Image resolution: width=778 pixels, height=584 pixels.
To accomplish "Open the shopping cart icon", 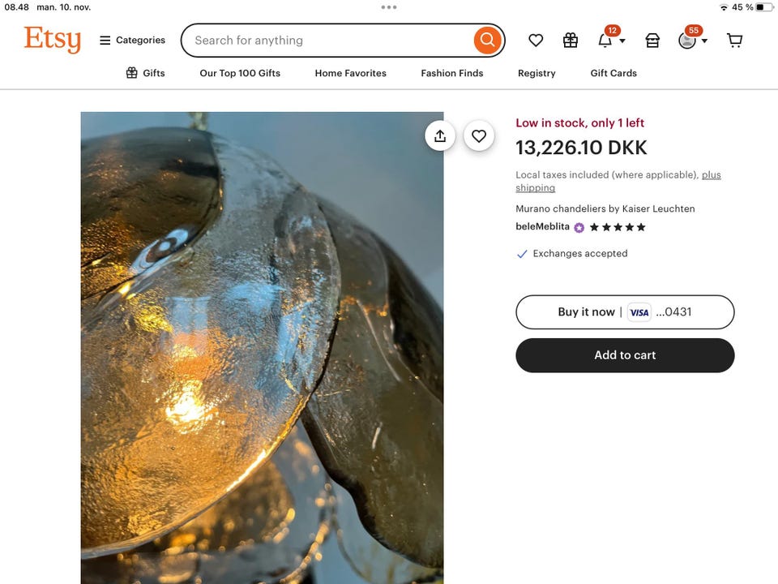I will click(734, 41).
